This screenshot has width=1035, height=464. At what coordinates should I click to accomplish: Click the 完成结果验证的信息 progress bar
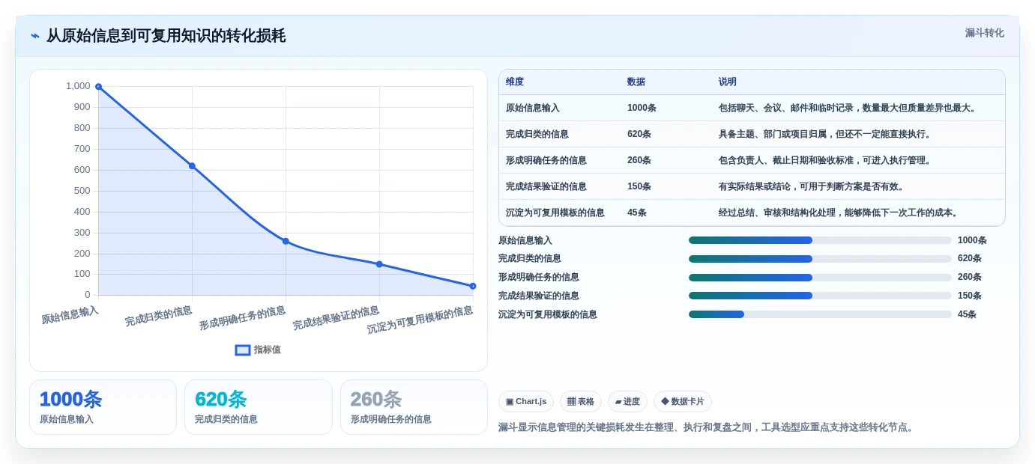pyautogui.click(x=820, y=296)
